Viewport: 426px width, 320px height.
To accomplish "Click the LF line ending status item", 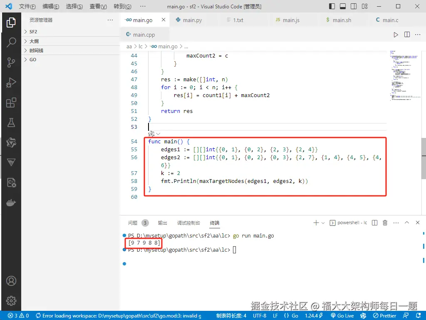I will [275, 316].
